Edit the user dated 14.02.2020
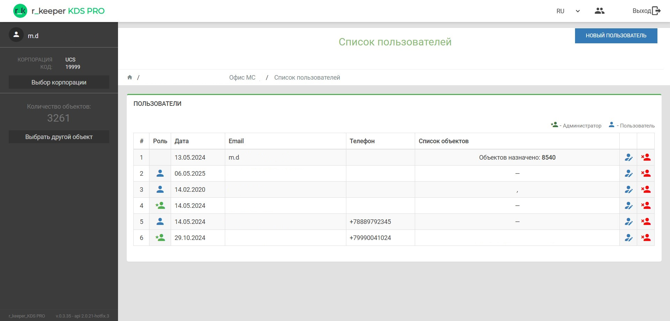This screenshot has height=321, width=670. tap(628, 190)
